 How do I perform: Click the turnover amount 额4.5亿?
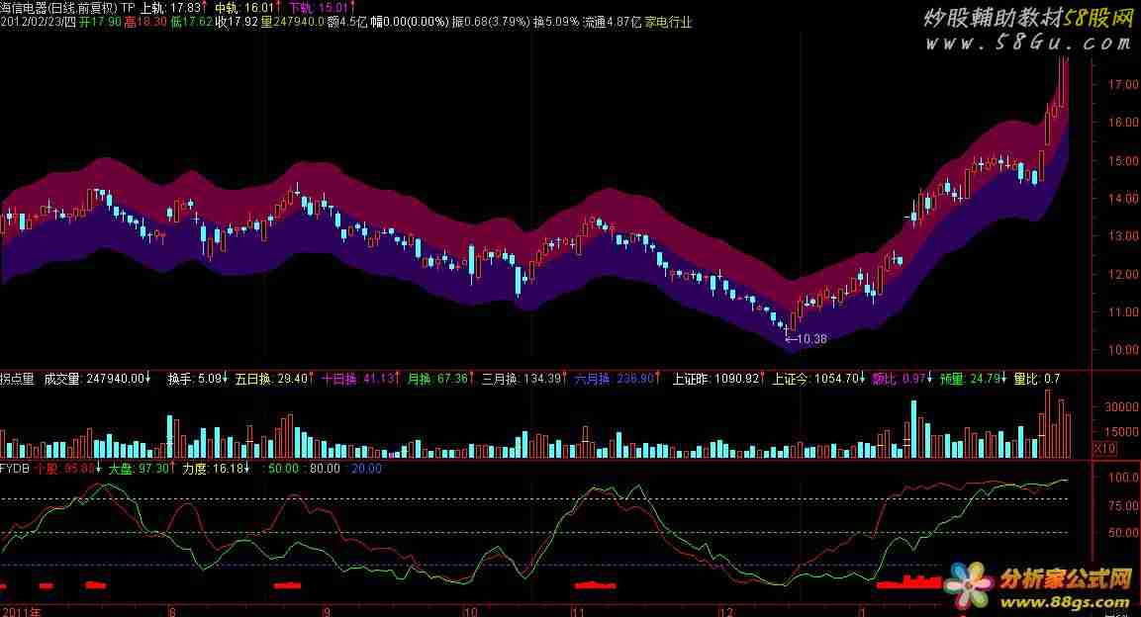(347, 22)
